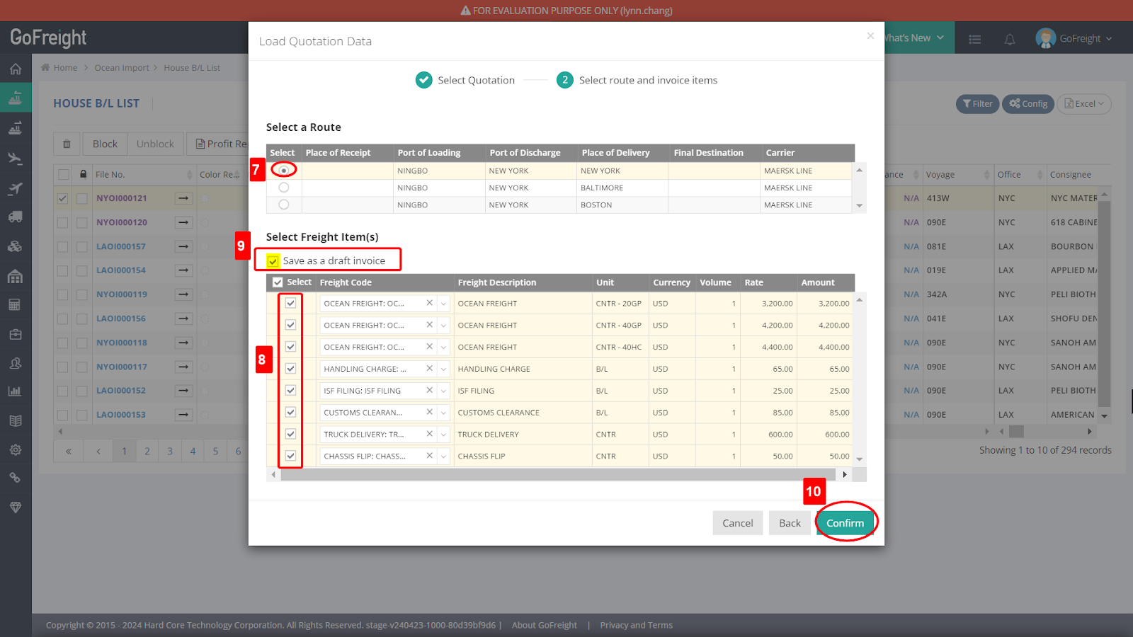Go to Home via the breadcrumb menu
The image size is (1133, 637).
64,67
